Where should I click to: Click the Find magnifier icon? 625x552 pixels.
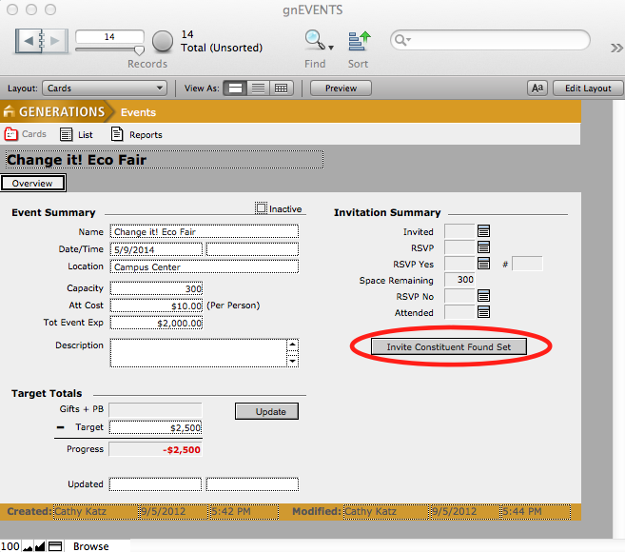pyautogui.click(x=313, y=41)
